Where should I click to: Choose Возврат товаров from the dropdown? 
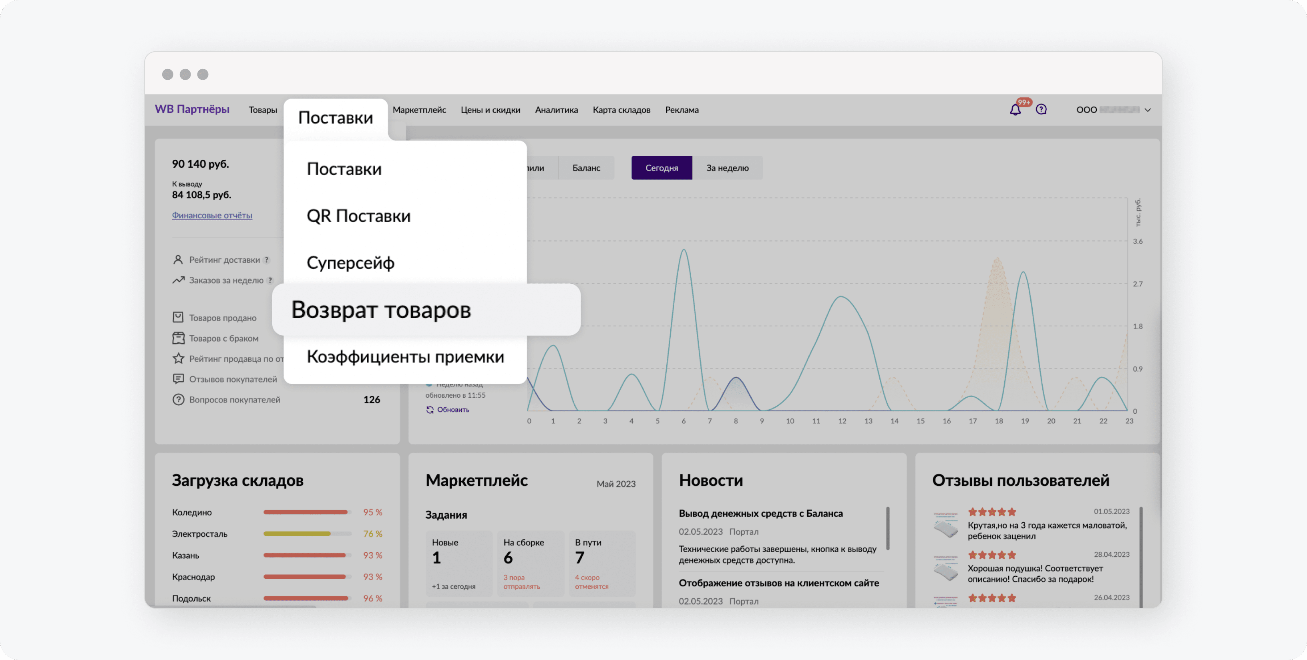point(381,310)
